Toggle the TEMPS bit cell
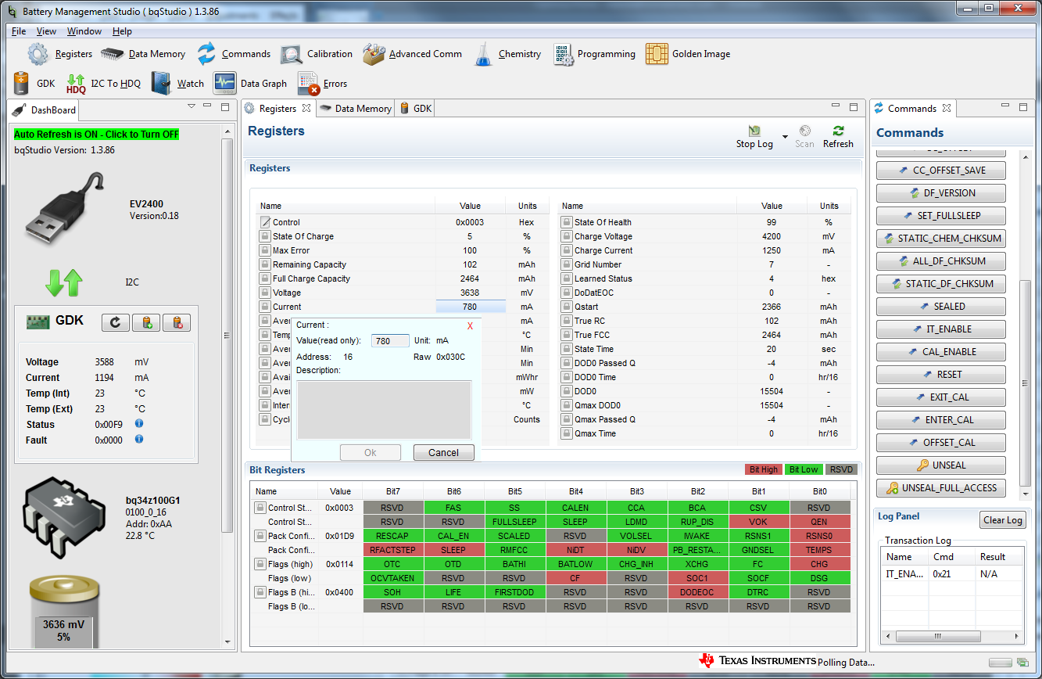This screenshot has height=679, width=1042. [818, 550]
